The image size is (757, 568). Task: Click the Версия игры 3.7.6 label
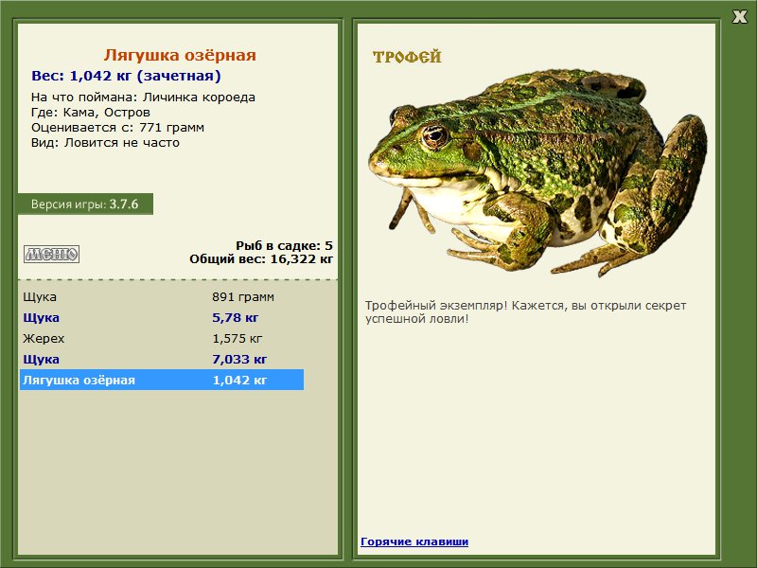[x=85, y=204]
